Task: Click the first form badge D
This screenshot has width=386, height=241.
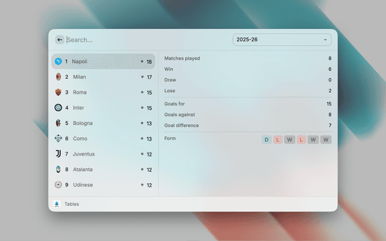Action: click(266, 140)
